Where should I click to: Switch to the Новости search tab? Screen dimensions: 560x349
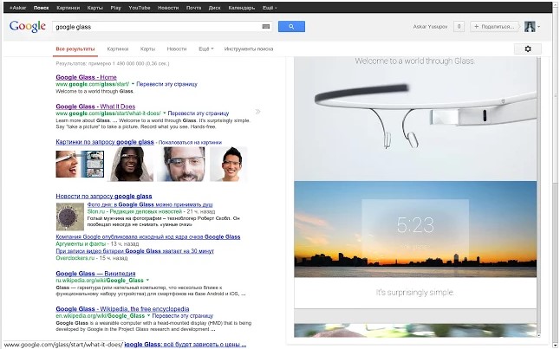(x=176, y=49)
